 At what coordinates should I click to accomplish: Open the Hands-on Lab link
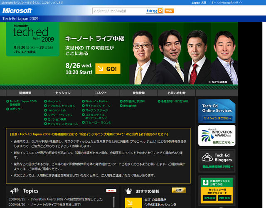(x=57, y=110)
